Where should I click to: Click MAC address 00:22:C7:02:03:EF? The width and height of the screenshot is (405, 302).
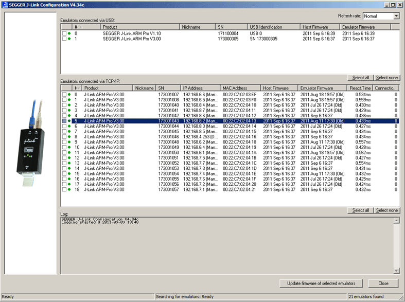tap(239, 95)
